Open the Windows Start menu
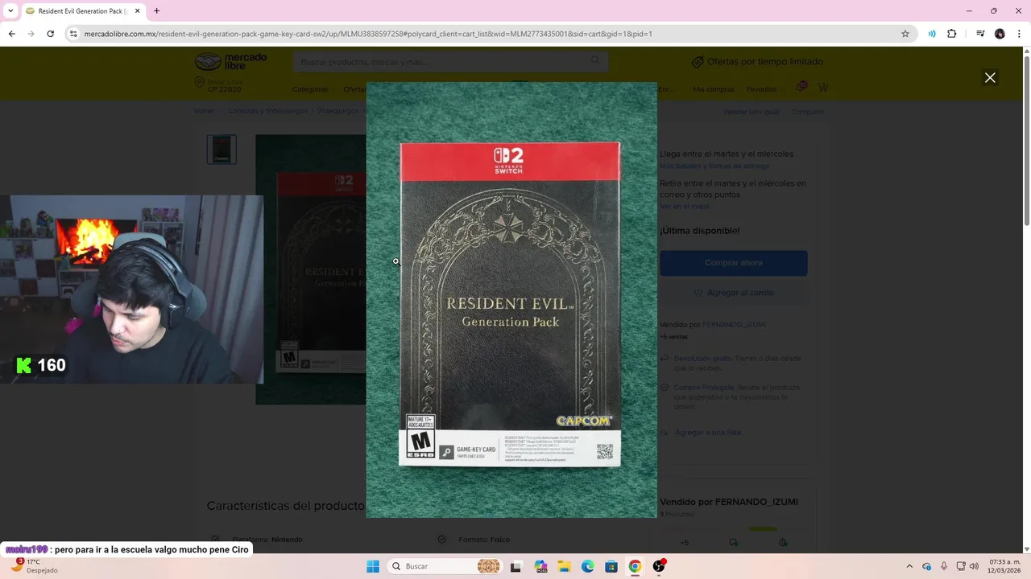 click(373, 566)
